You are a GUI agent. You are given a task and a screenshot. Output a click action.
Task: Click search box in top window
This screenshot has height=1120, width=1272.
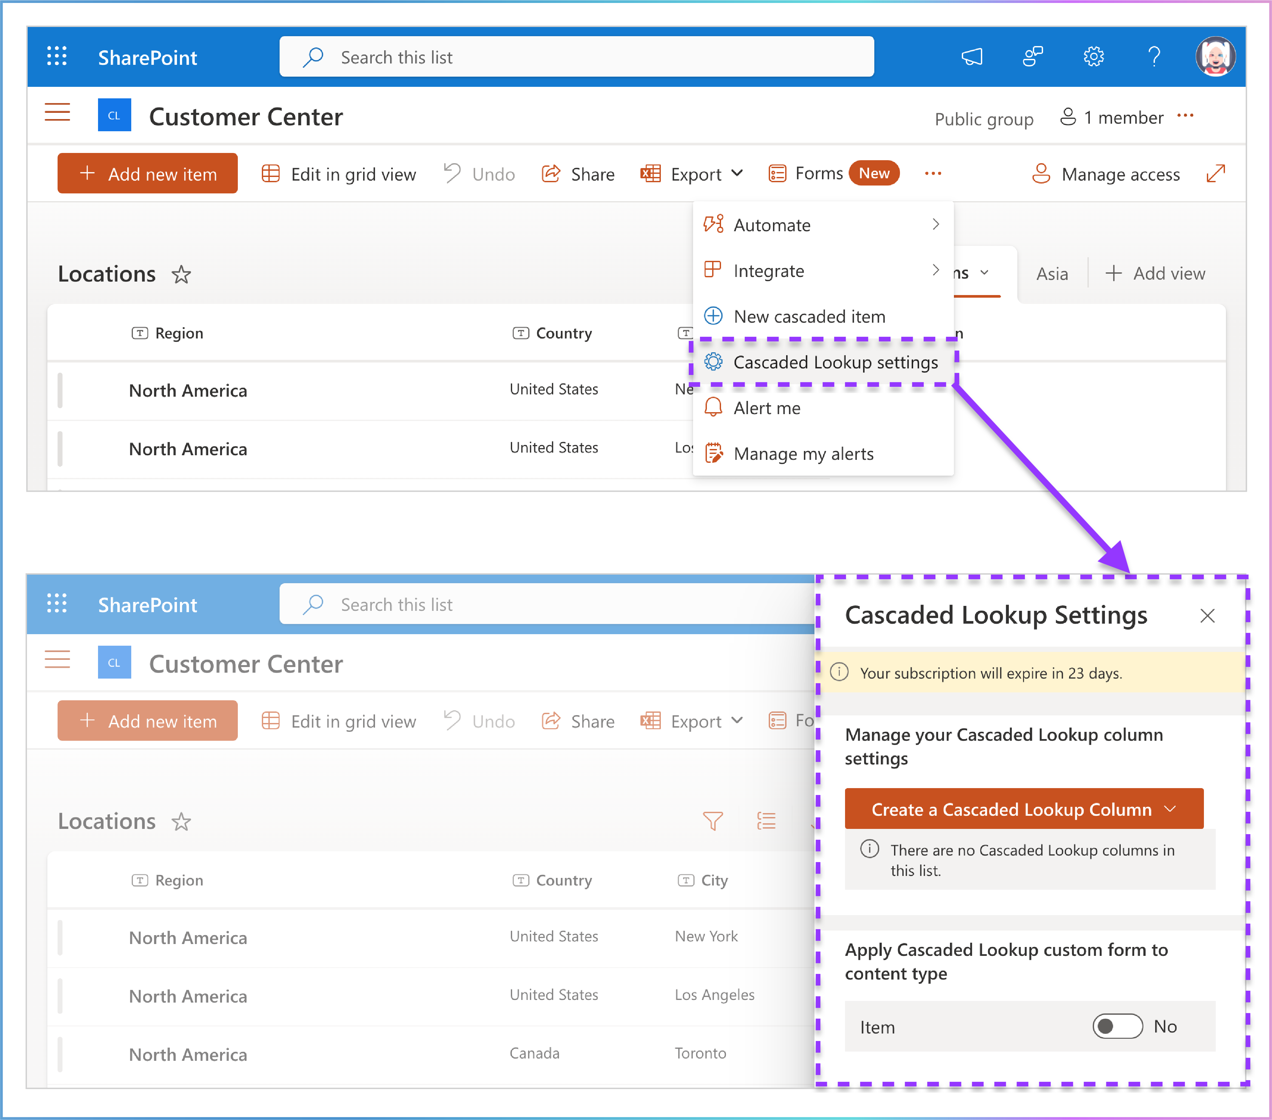[x=576, y=57]
